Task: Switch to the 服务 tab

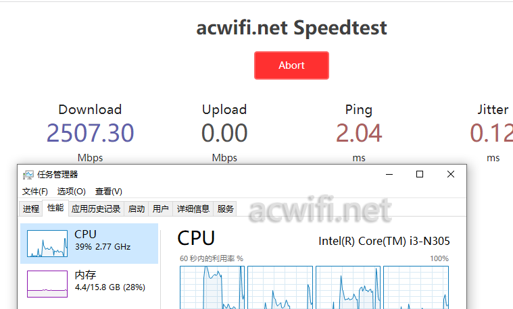Action: click(x=225, y=208)
